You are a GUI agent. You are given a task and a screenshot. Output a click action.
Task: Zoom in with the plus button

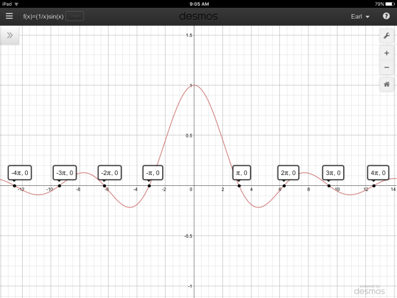(387, 53)
